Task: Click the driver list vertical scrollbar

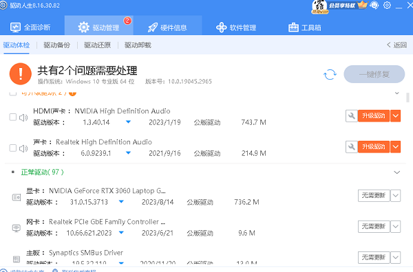Action: pos(407,98)
